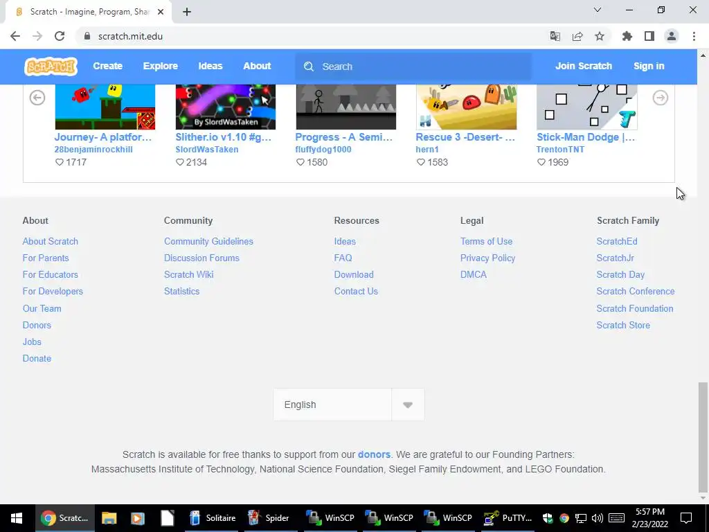Click the volume icon in system tray
Screen dimensions: 709x532
597,518
